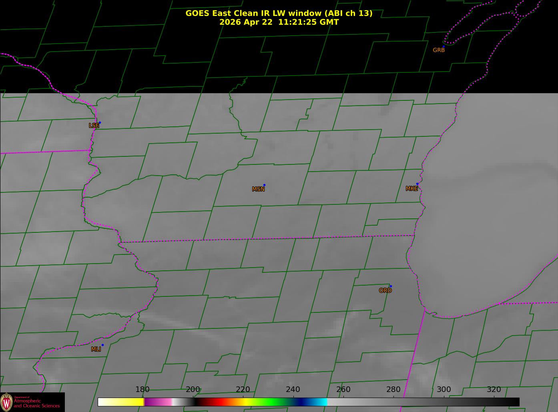Select the ORD station marker

[x=390, y=286]
